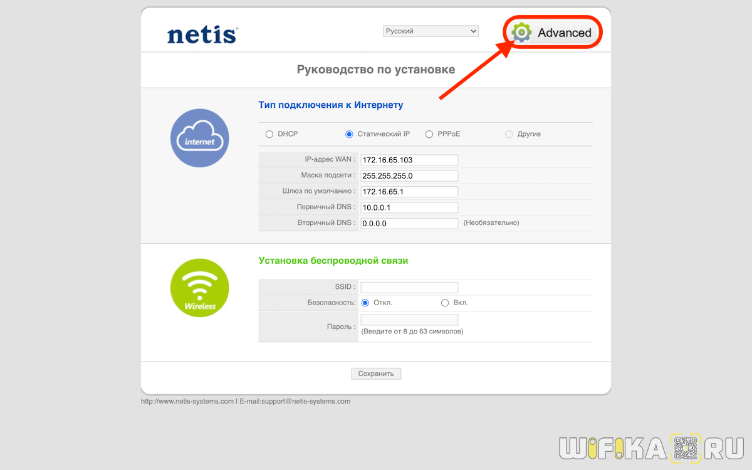Click the netis logo

(x=202, y=34)
